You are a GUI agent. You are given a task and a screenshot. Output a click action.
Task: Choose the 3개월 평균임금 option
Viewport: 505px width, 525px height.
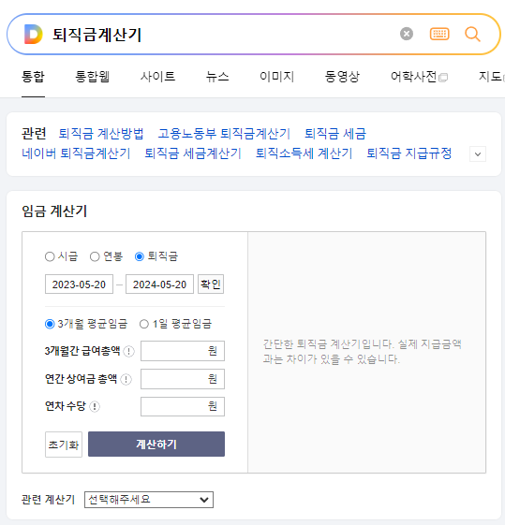point(50,324)
